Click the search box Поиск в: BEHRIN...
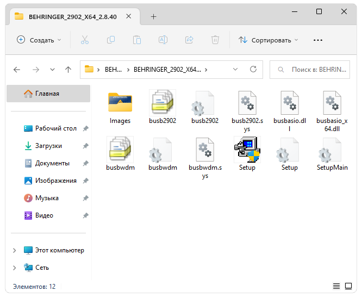The image size is (362, 297). click(310, 70)
